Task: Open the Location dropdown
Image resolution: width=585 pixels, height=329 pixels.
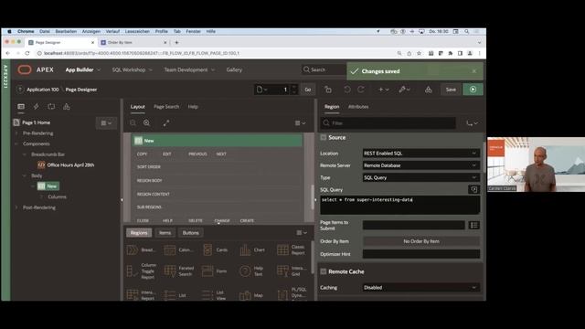Action: click(x=420, y=154)
